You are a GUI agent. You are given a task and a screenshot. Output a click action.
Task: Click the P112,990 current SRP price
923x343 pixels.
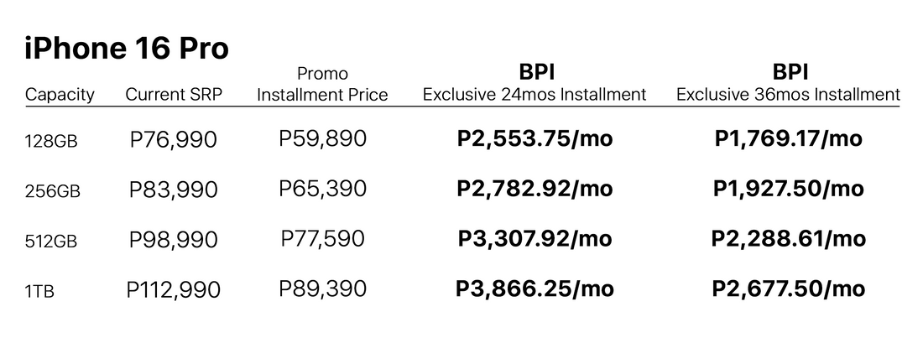coord(174,291)
